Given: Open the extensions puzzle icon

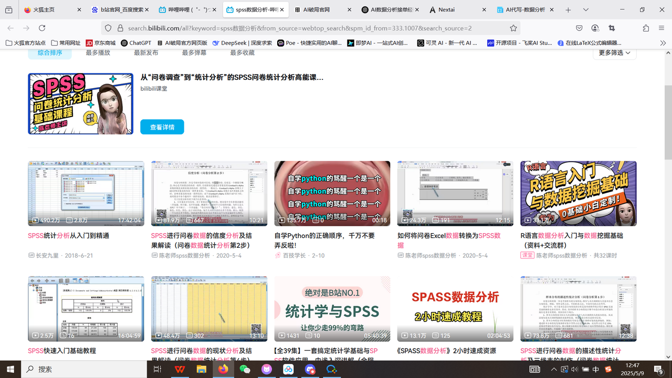Looking at the screenshot, I should point(646,28).
